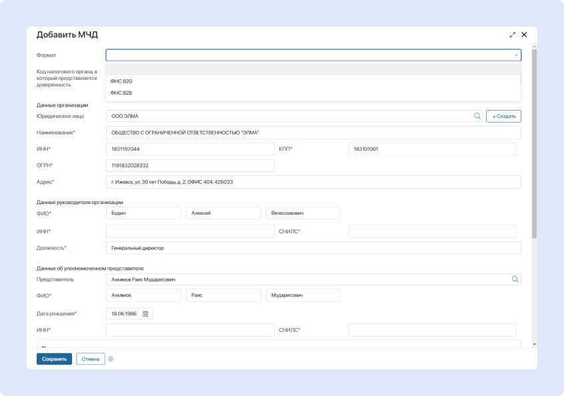Focus the ОГРН input field
The height and width of the screenshot is (396, 564).
(190, 165)
